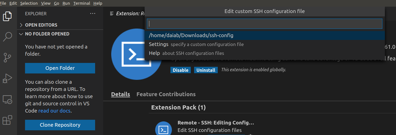
Task: Click the Open Folder button
Action: coord(60,68)
